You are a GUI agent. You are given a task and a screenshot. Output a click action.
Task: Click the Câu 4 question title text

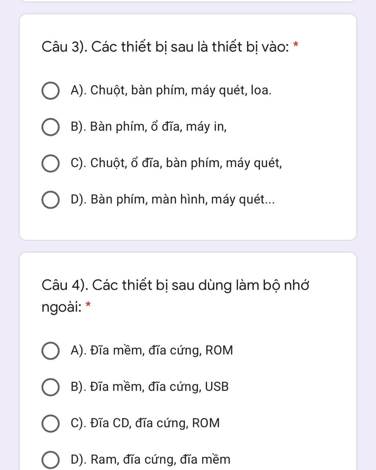pyautogui.click(x=175, y=295)
